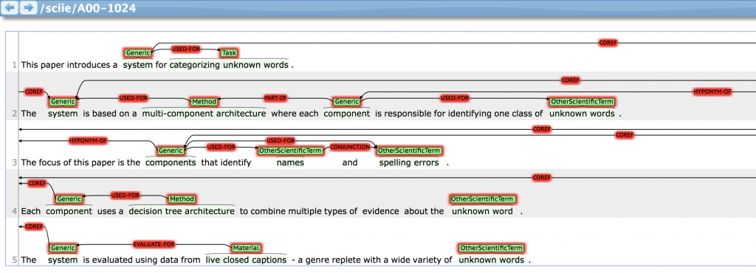Click USED-FOR relation between Generic and Method, sentence 2

coord(134,98)
